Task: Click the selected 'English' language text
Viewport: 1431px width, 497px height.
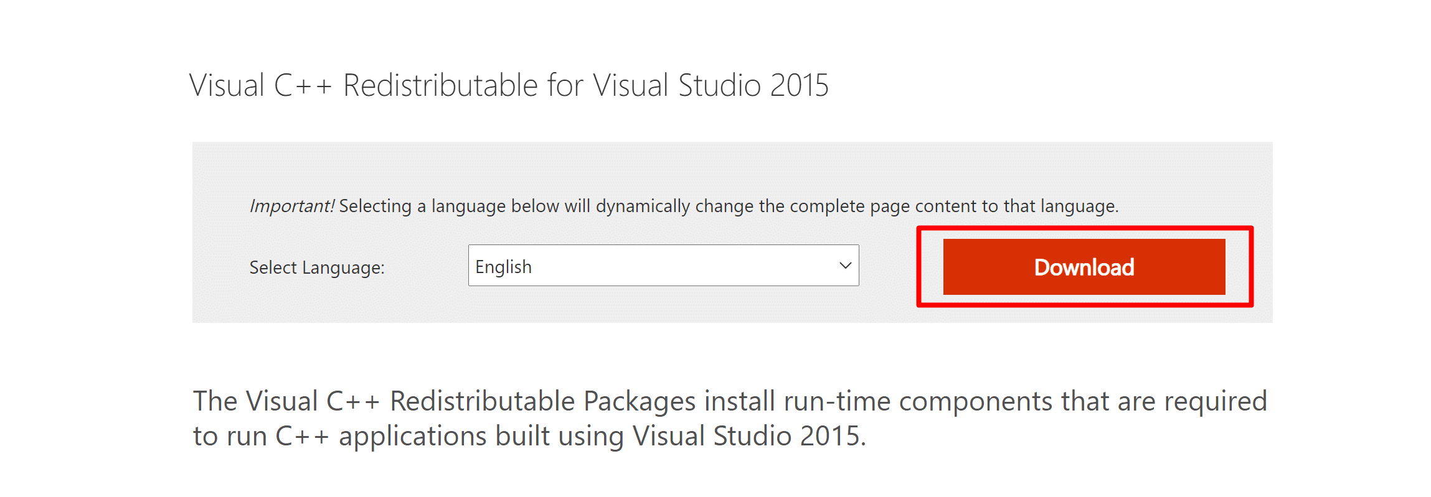Action: pos(503,267)
